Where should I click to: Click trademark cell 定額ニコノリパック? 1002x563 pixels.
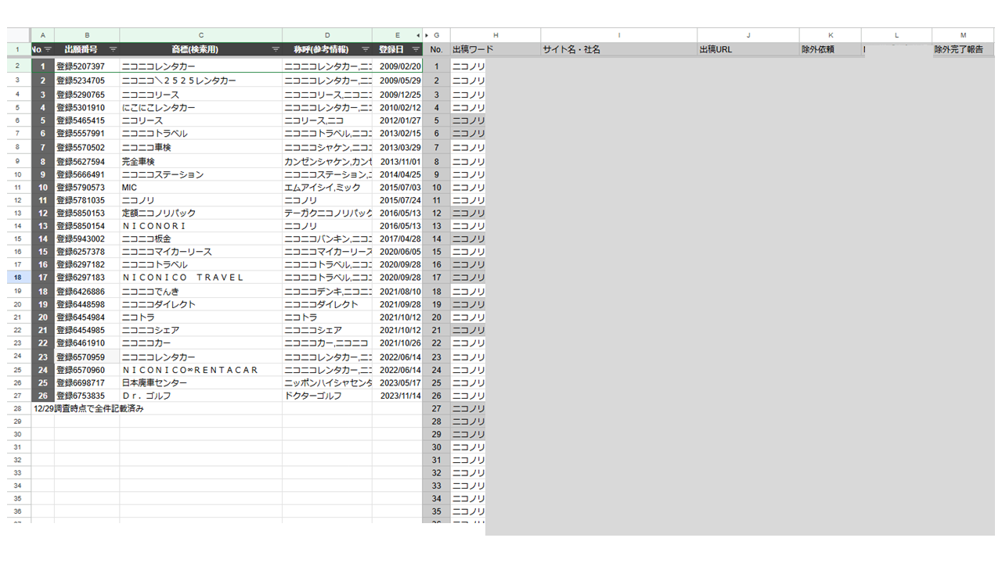pyautogui.click(x=201, y=213)
